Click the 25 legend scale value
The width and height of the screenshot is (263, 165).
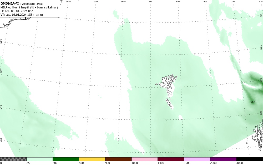[28, 163]
